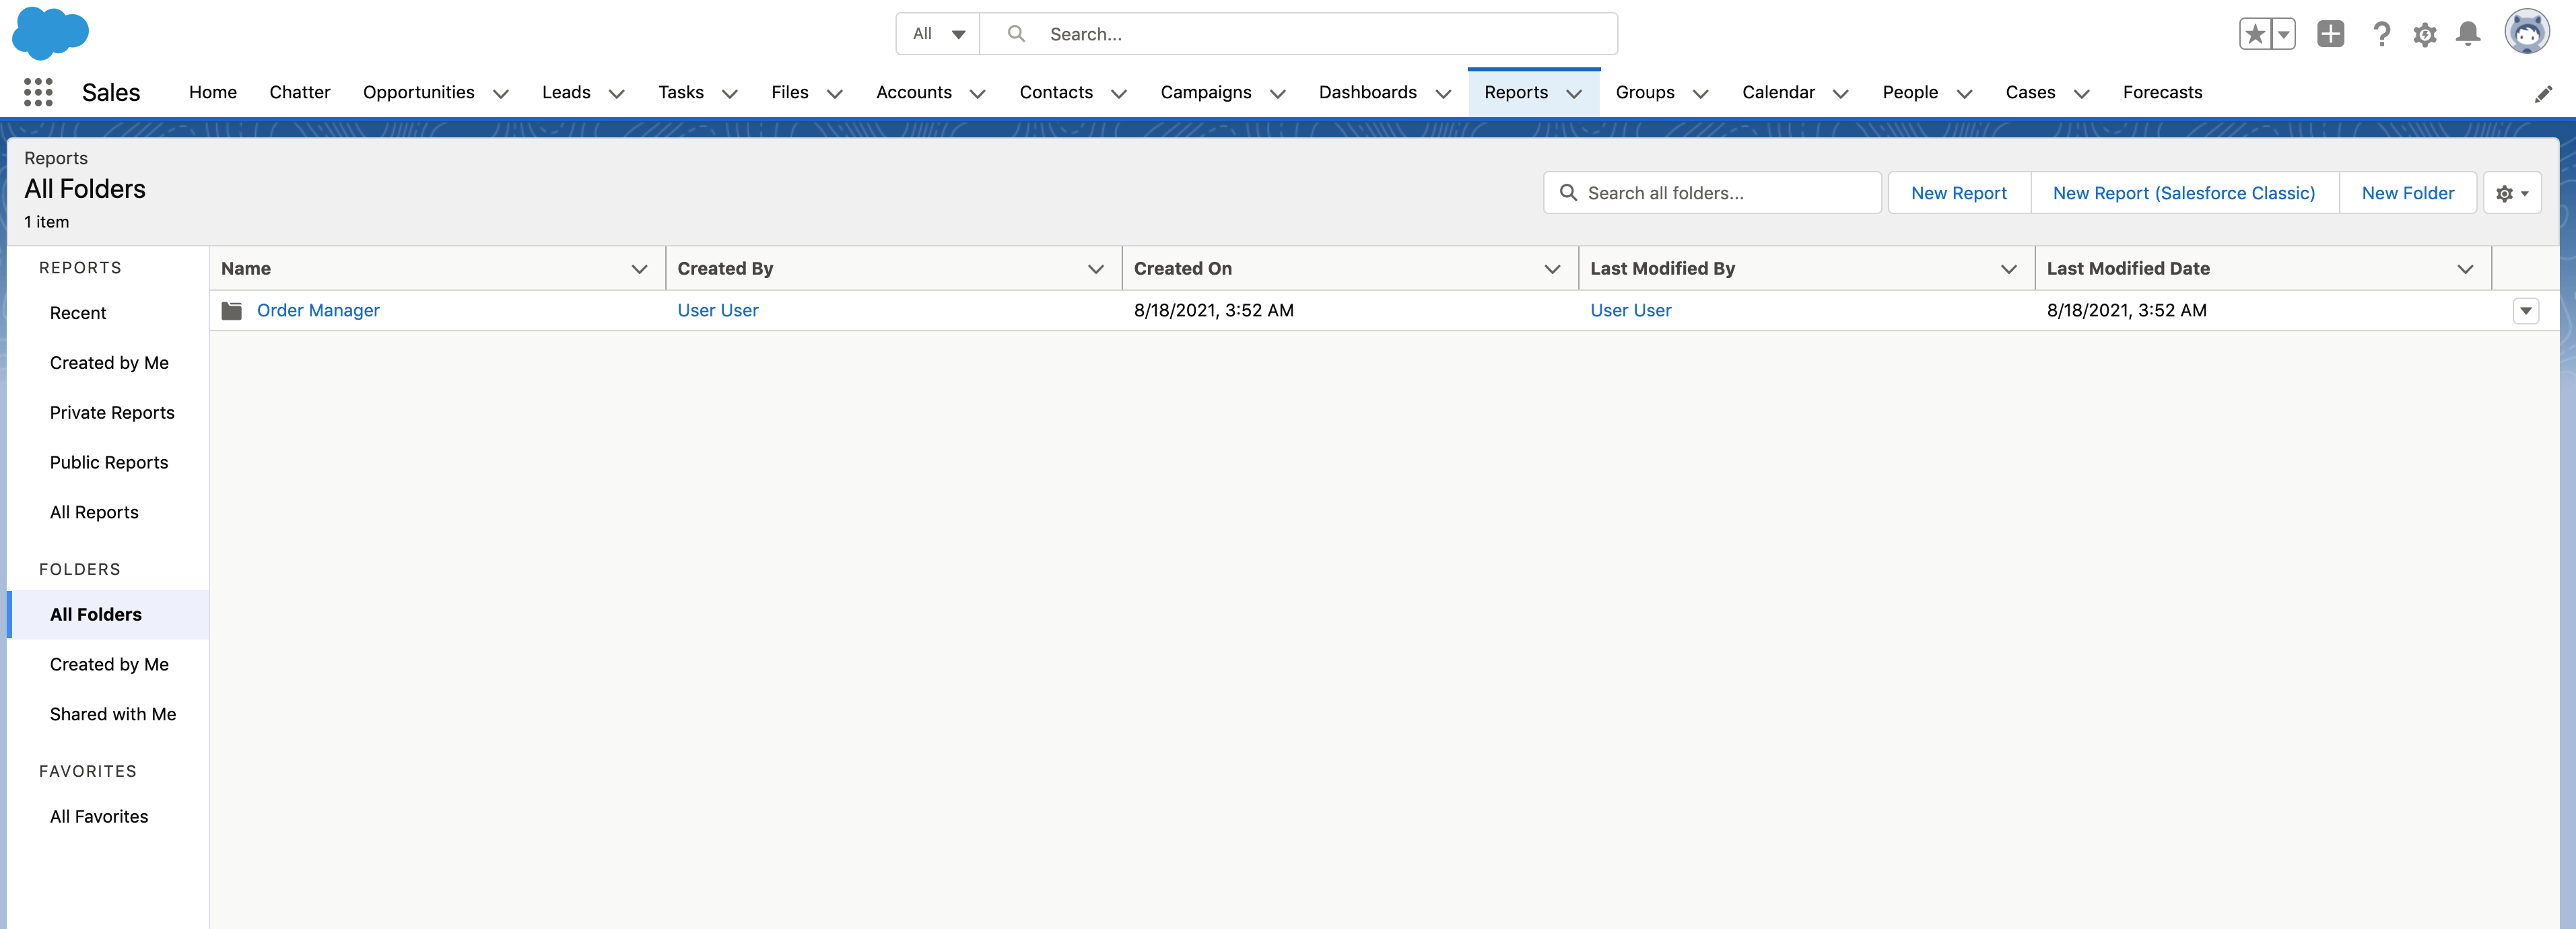The image size is (2576, 929).
Task: Open global actions plus icon
Action: point(2331,34)
